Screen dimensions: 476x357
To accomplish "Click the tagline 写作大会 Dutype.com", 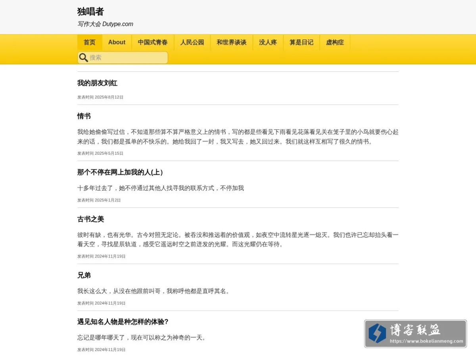I will coord(105,24).
